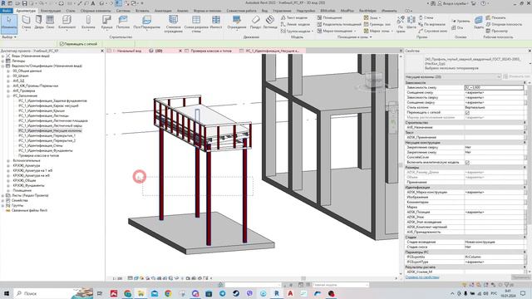
Task: Click the 'Показать' work plane button
Action: click(x=495, y=17)
